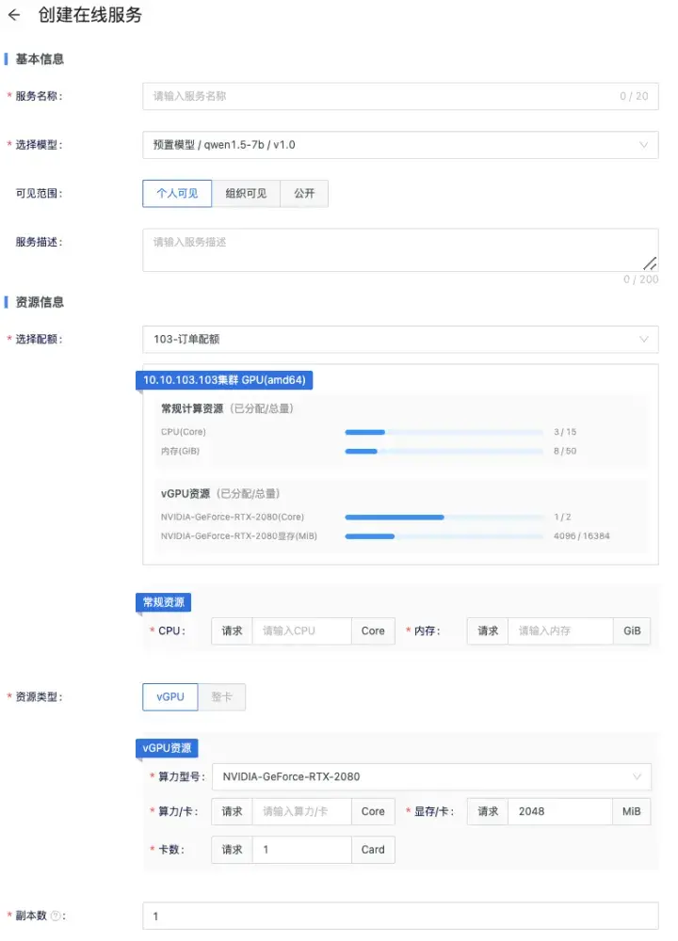This screenshot has height=941, width=678.
Task: Focus the CPU request input
Action: (x=301, y=631)
